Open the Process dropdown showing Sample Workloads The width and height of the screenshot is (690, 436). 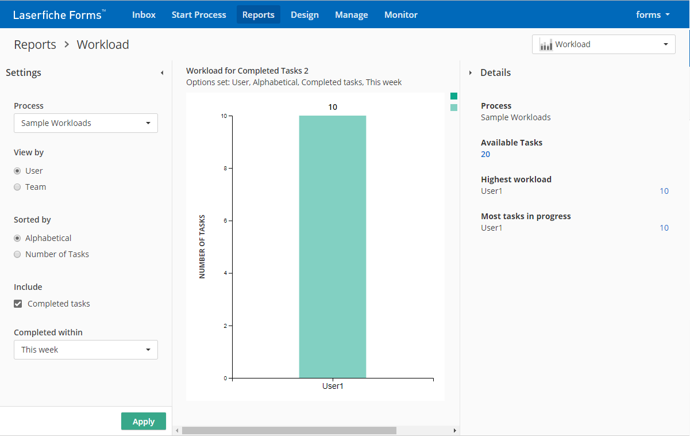click(x=86, y=123)
